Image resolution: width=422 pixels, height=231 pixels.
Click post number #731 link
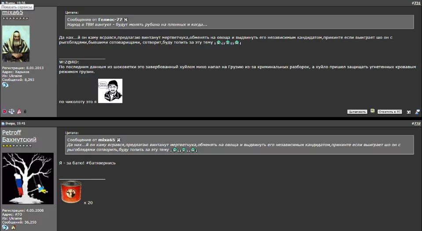pos(417,3)
